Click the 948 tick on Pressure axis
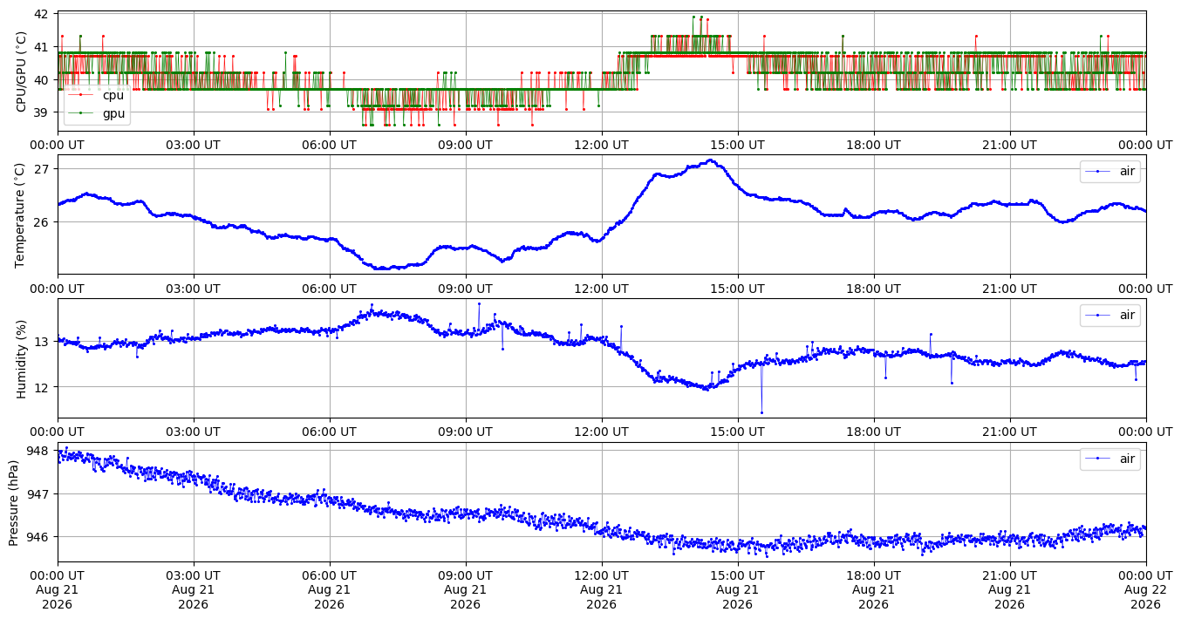Image resolution: width=1181 pixels, height=619 pixels. (x=38, y=451)
